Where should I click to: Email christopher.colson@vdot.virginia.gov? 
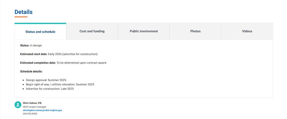click(42, 110)
